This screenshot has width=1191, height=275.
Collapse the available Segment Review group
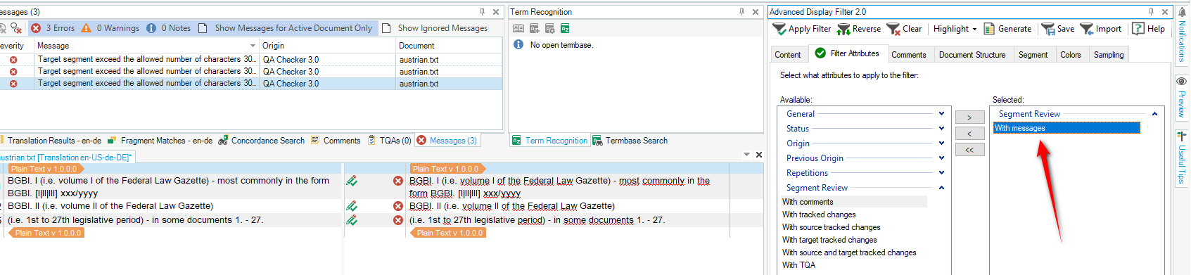click(x=941, y=188)
